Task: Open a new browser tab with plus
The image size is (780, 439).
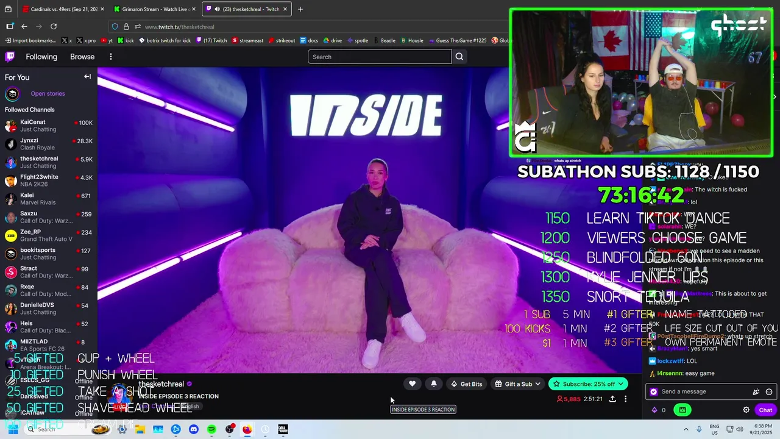Action: click(300, 9)
